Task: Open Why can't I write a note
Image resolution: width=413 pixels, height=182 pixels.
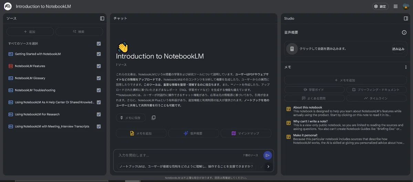Action: point(346,125)
